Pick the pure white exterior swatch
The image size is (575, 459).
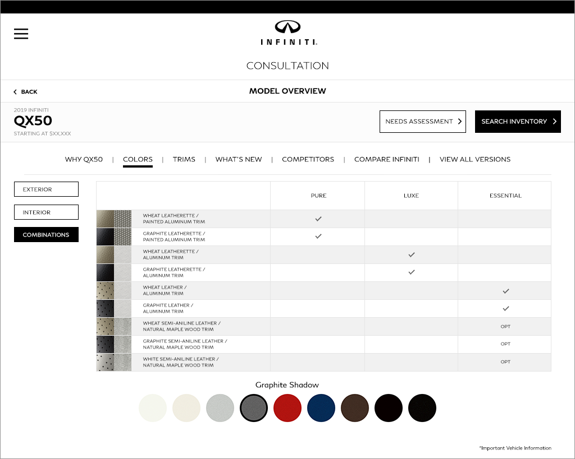pos(153,408)
